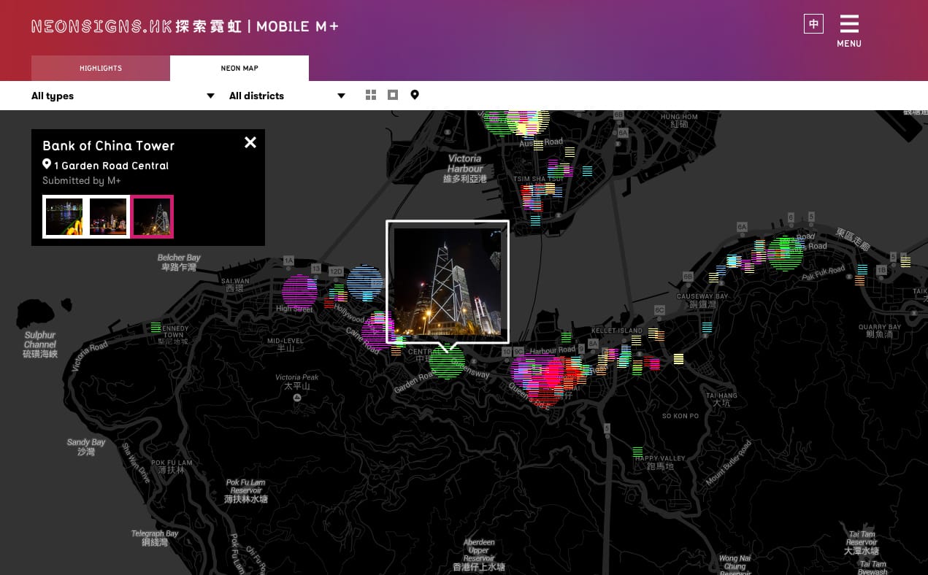
Task: Open the hamburger MENU icon
Action: [x=849, y=24]
